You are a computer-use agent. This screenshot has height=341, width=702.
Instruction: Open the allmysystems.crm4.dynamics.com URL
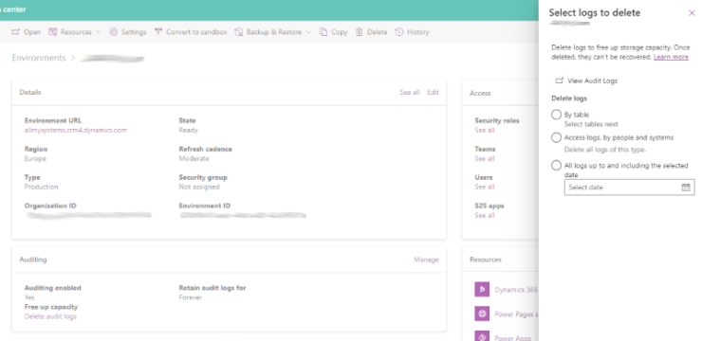point(76,130)
